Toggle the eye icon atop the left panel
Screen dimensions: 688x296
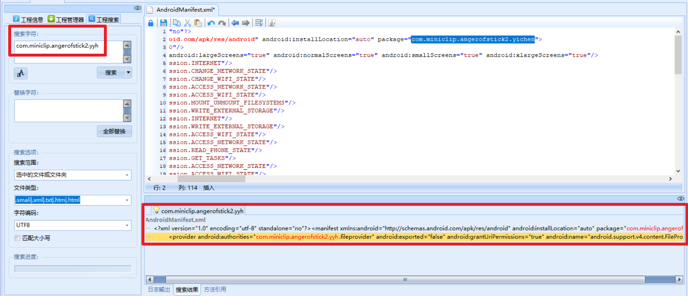point(138,8)
